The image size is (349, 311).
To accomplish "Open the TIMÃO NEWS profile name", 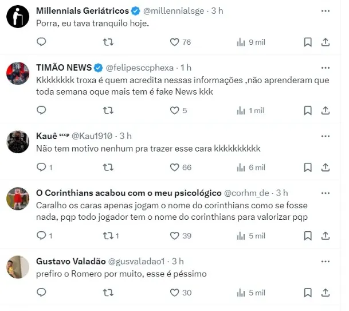I will click(64, 68).
